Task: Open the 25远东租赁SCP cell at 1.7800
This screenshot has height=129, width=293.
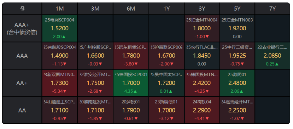Action: click(131, 56)
